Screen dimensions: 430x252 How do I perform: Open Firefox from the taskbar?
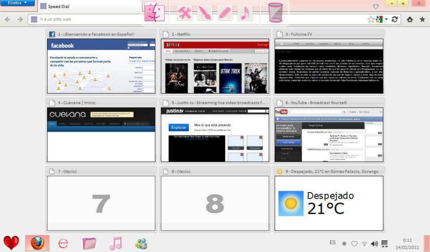[37, 243]
